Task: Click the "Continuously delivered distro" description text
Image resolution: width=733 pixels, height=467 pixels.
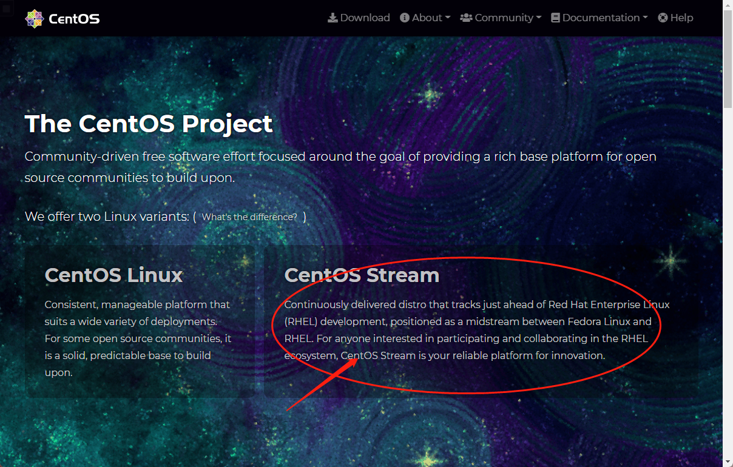Action: pyautogui.click(x=477, y=330)
